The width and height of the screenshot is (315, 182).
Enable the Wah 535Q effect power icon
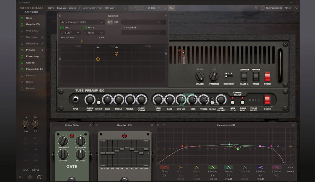pyautogui.click(x=22, y=31)
